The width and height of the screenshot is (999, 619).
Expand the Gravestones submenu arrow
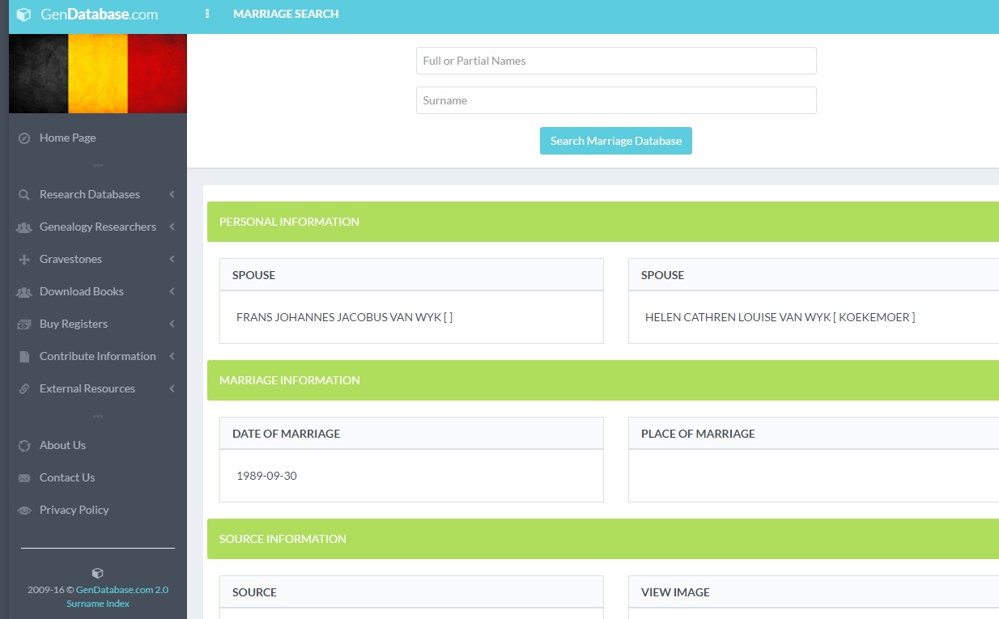click(x=172, y=259)
